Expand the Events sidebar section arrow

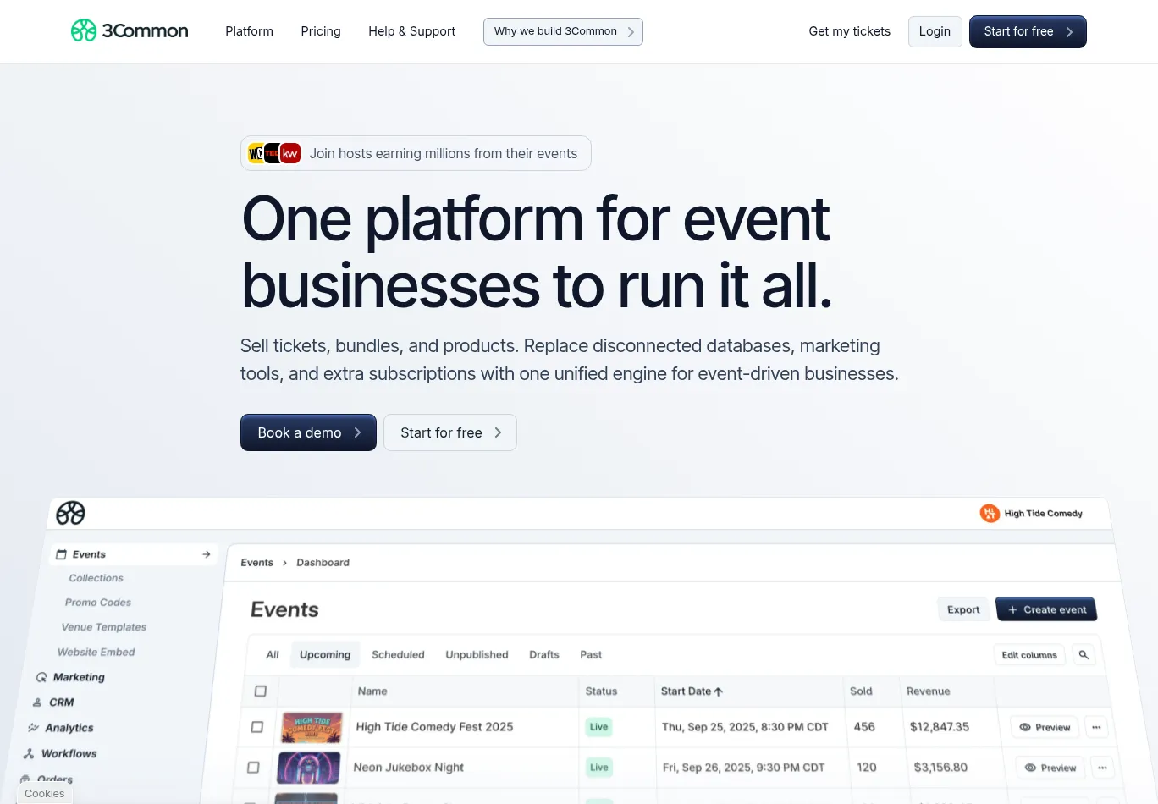tap(206, 554)
